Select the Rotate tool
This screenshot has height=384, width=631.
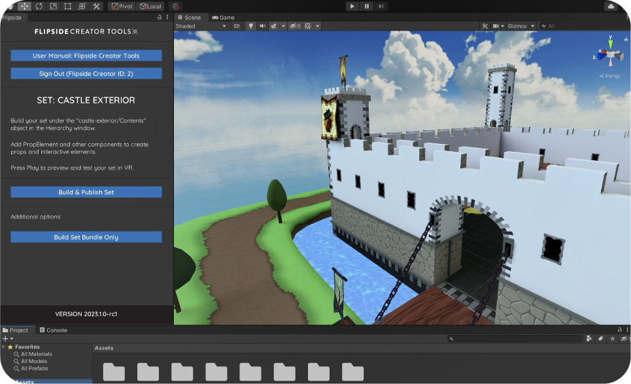tap(39, 6)
